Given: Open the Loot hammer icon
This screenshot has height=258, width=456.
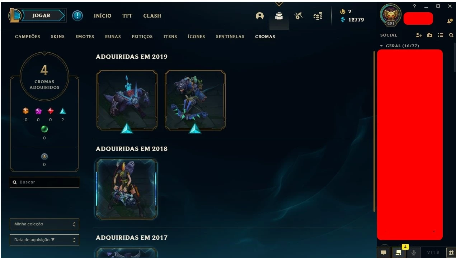Looking at the screenshot, I should tap(298, 16).
